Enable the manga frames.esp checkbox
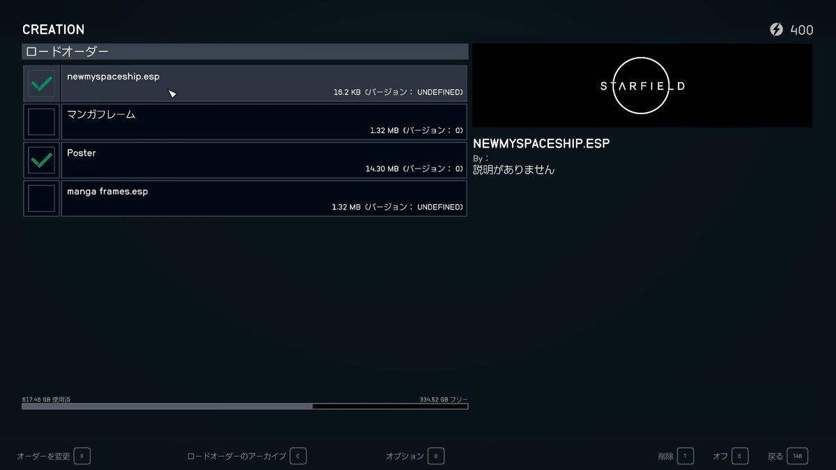Image resolution: width=836 pixels, height=470 pixels. pos(41,198)
